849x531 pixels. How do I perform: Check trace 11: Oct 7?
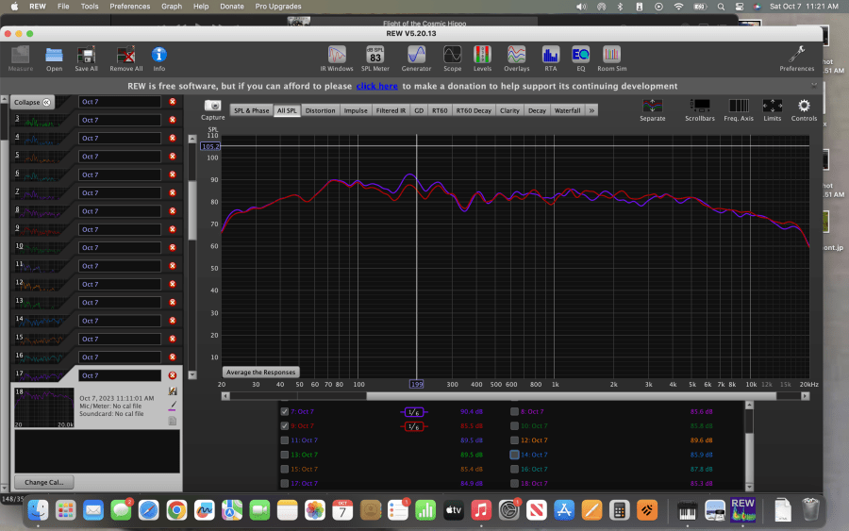coord(284,440)
